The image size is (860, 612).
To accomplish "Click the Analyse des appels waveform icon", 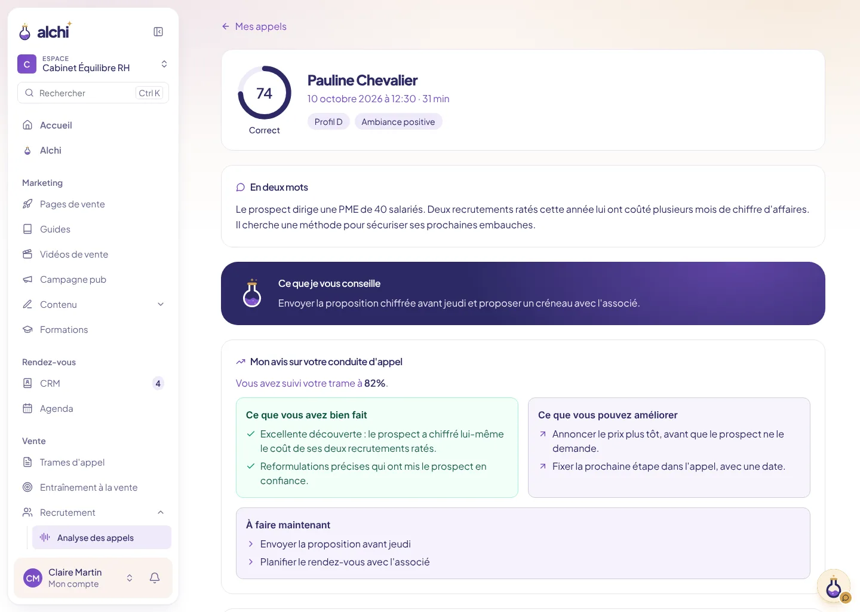I will point(45,537).
